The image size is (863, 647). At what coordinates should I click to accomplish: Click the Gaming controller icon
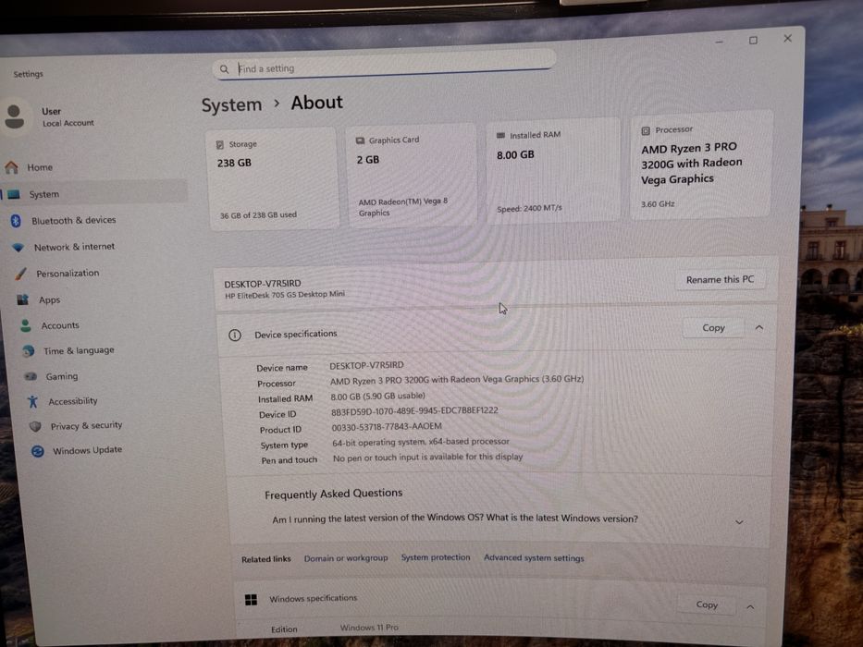point(31,376)
